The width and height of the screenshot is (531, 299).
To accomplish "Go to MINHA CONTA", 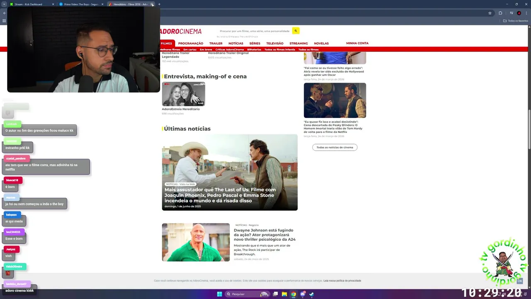I will pos(357,43).
